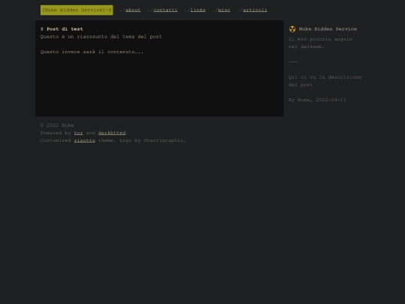Click the "By Nuke, 2022-04-13" byline
The height and width of the screenshot is (304, 405).
pos(317,100)
